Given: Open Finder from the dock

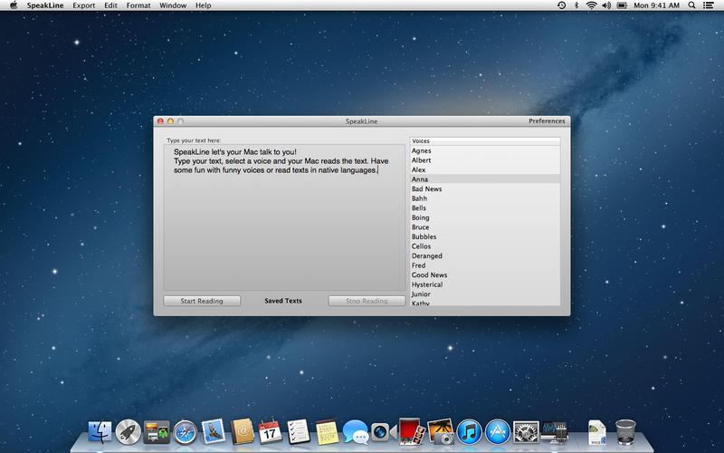Looking at the screenshot, I should 100,433.
